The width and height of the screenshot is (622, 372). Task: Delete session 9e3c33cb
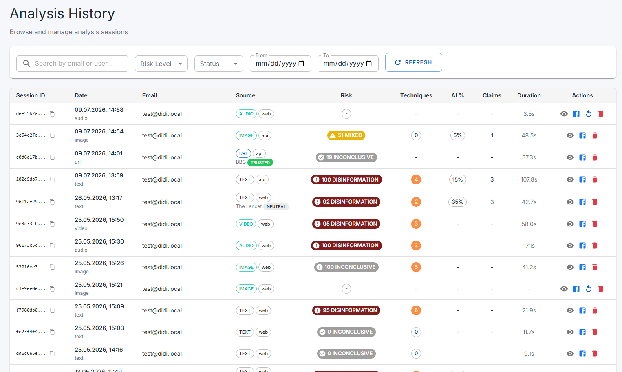[595, 224]
